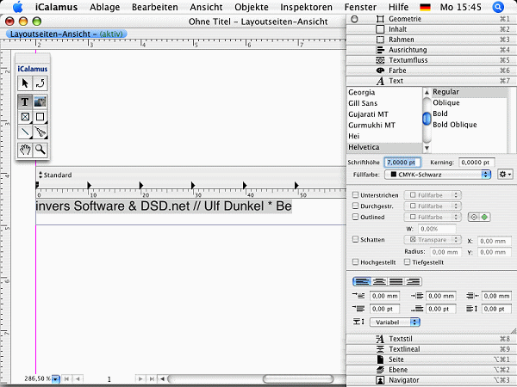Select the magnifier zoom tool
The height and width of the screenshot is (387, 517).
click(x=40, y=150)
